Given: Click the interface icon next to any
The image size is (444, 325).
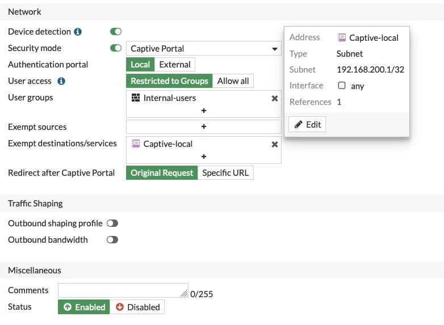Looking at the screenshot, I should click(x=342, y=86).
